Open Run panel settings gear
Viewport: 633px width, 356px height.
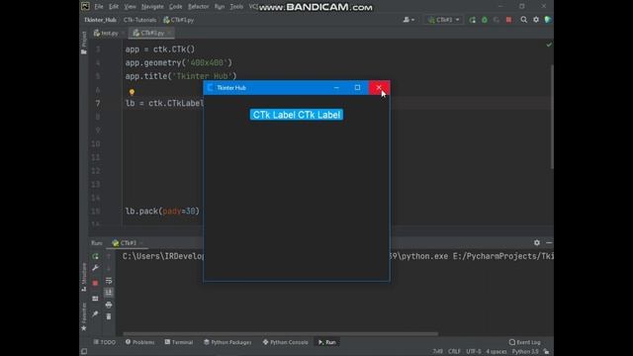tap(536, 242)
